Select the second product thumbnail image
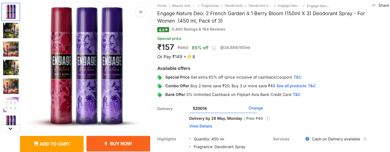The image size is (390, 152). pos(11,31)
